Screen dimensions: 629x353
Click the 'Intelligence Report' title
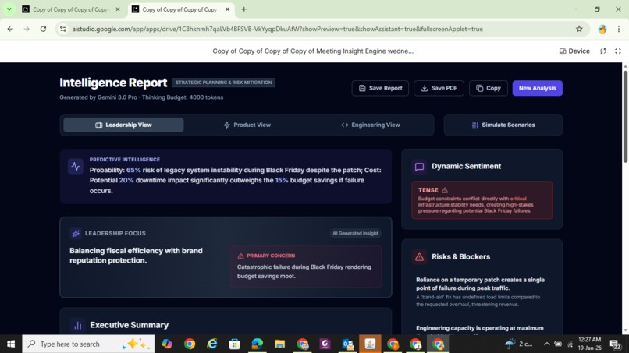pos(113,83)
